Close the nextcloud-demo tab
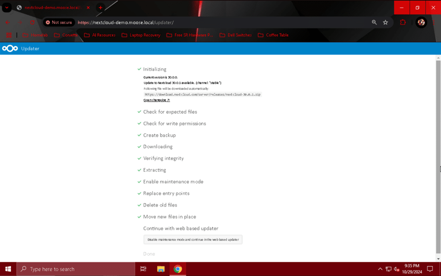Viewport: 441px width, 276px height. click(x=88, y=8)
